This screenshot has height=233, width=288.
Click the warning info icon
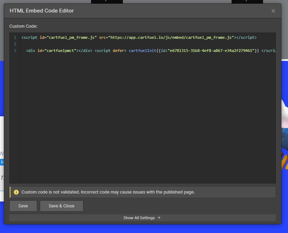pos(16,192)
